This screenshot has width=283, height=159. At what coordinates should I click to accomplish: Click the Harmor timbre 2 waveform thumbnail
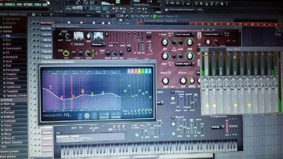pos(98,36)
